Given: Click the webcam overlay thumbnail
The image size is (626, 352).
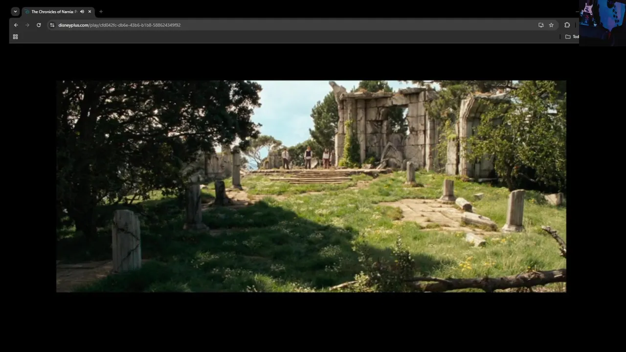Looking at the screenshot, I should [603, 23].
